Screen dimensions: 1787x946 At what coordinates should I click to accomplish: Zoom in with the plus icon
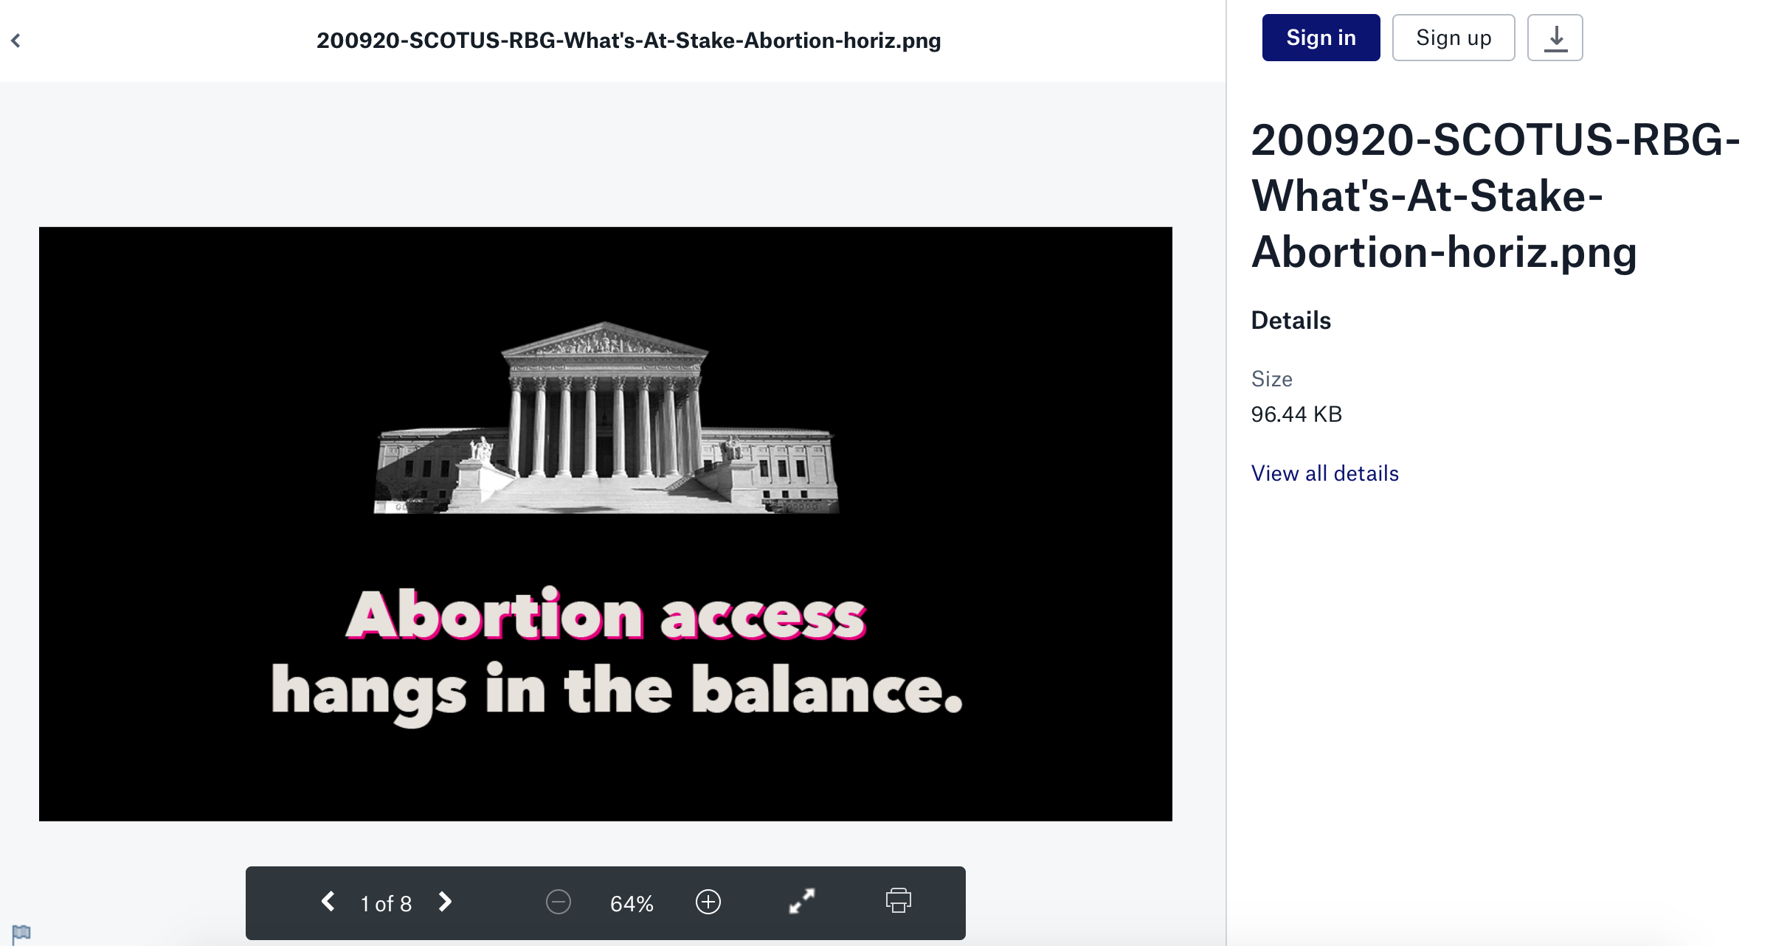click(x=708, y=902)
